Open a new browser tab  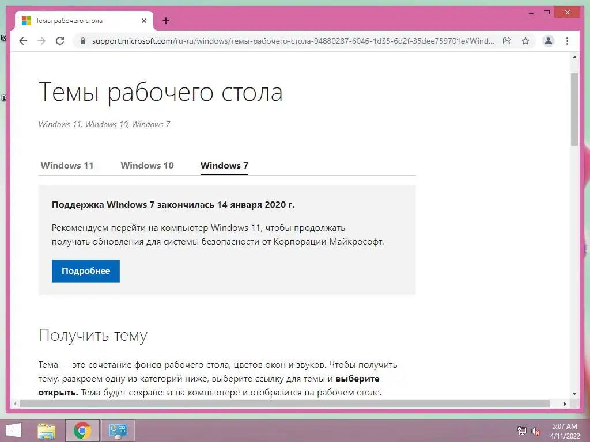(x=165, y=21)
